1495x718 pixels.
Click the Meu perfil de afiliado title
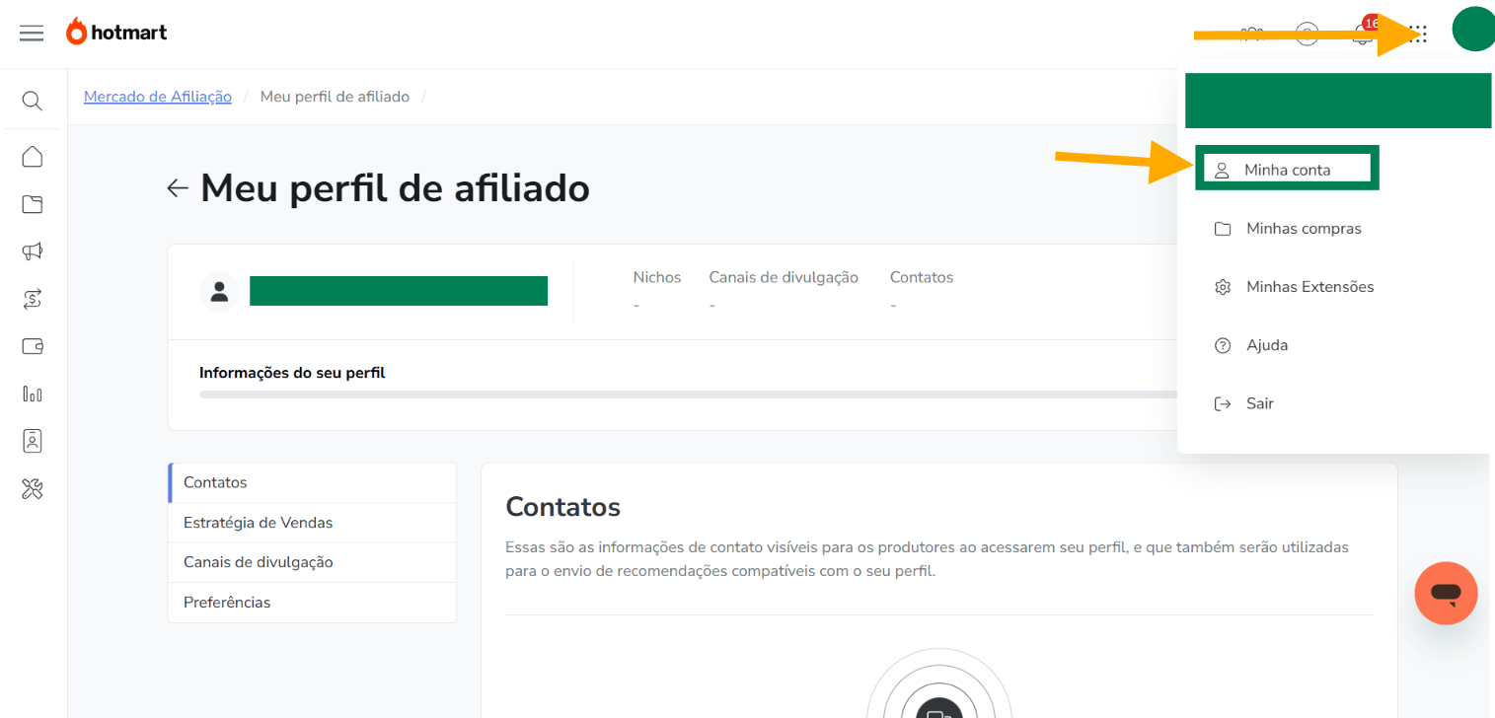point(395,187)
